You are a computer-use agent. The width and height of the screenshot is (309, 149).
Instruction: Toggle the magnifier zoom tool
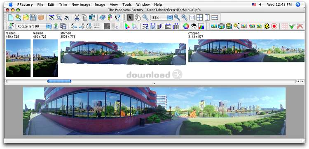pos(145,18)
